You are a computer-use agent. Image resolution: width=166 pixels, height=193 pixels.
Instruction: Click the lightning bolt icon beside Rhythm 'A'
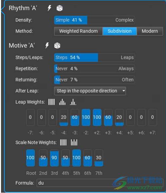tap(49, 8)
